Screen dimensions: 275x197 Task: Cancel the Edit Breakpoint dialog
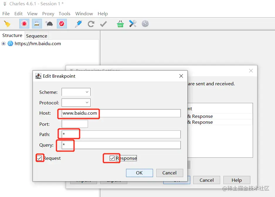tap(169, 173)
